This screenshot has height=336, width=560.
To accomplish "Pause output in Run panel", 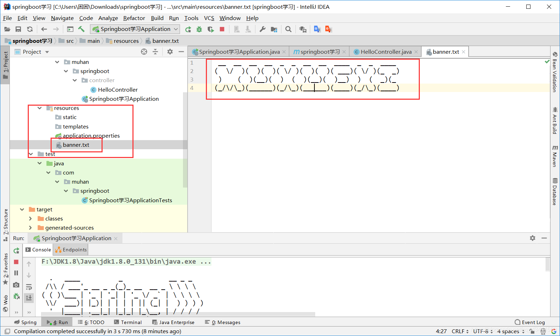I will click(x=16, y=273).
